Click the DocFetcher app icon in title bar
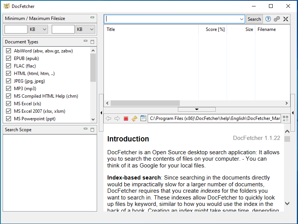 (7, 6)
